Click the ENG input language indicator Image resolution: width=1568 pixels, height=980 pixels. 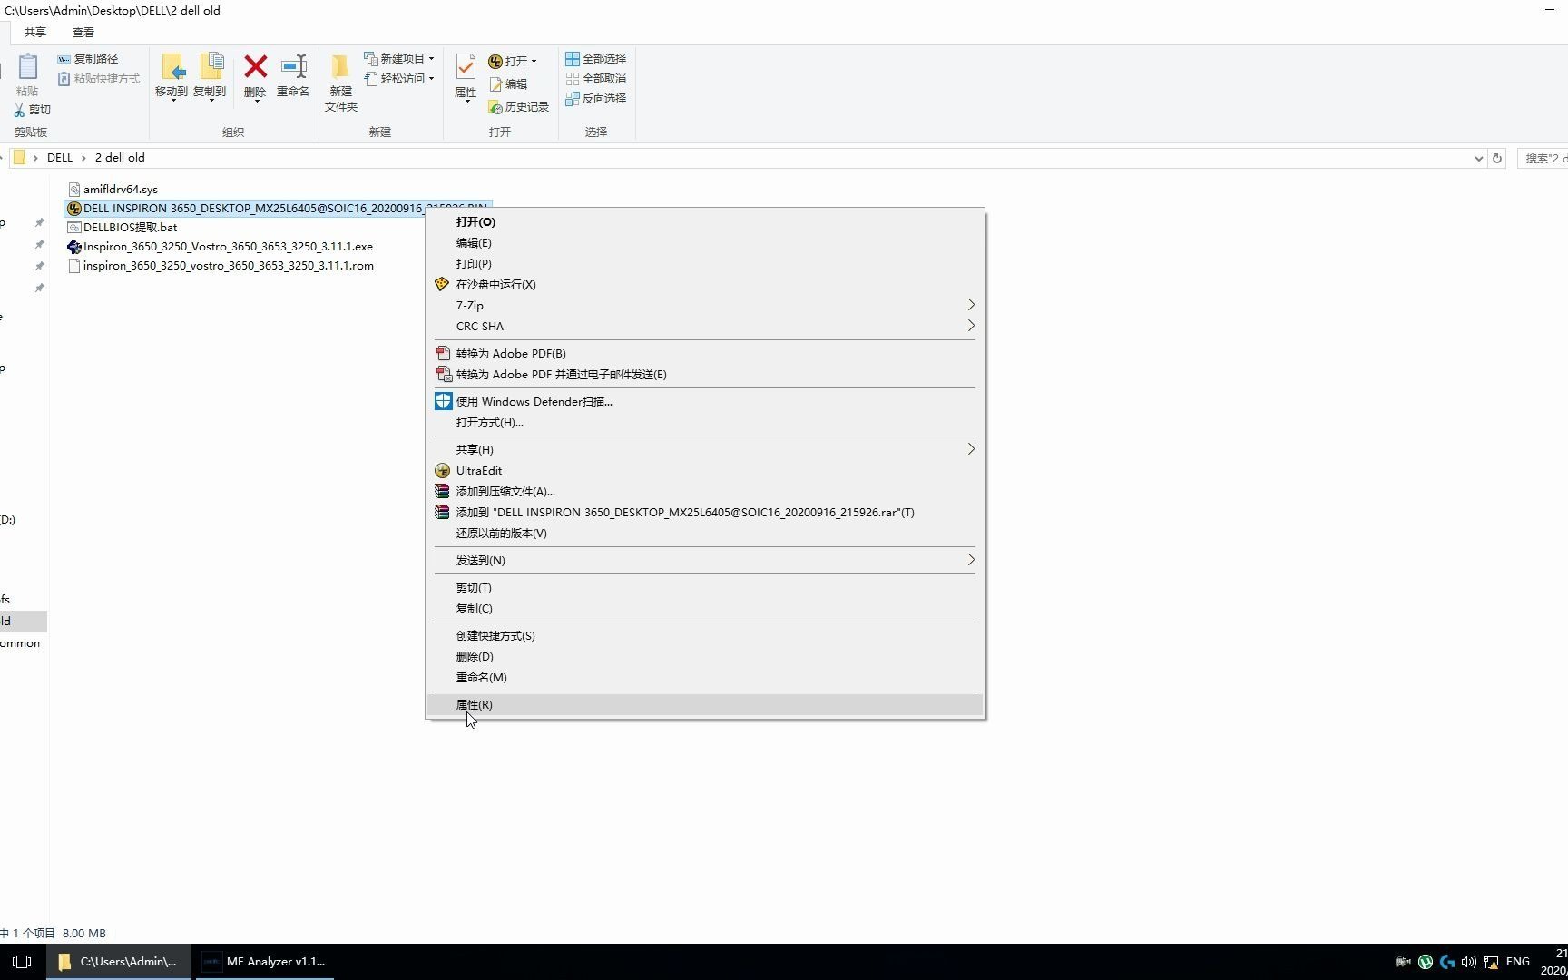coord(1518,962)
